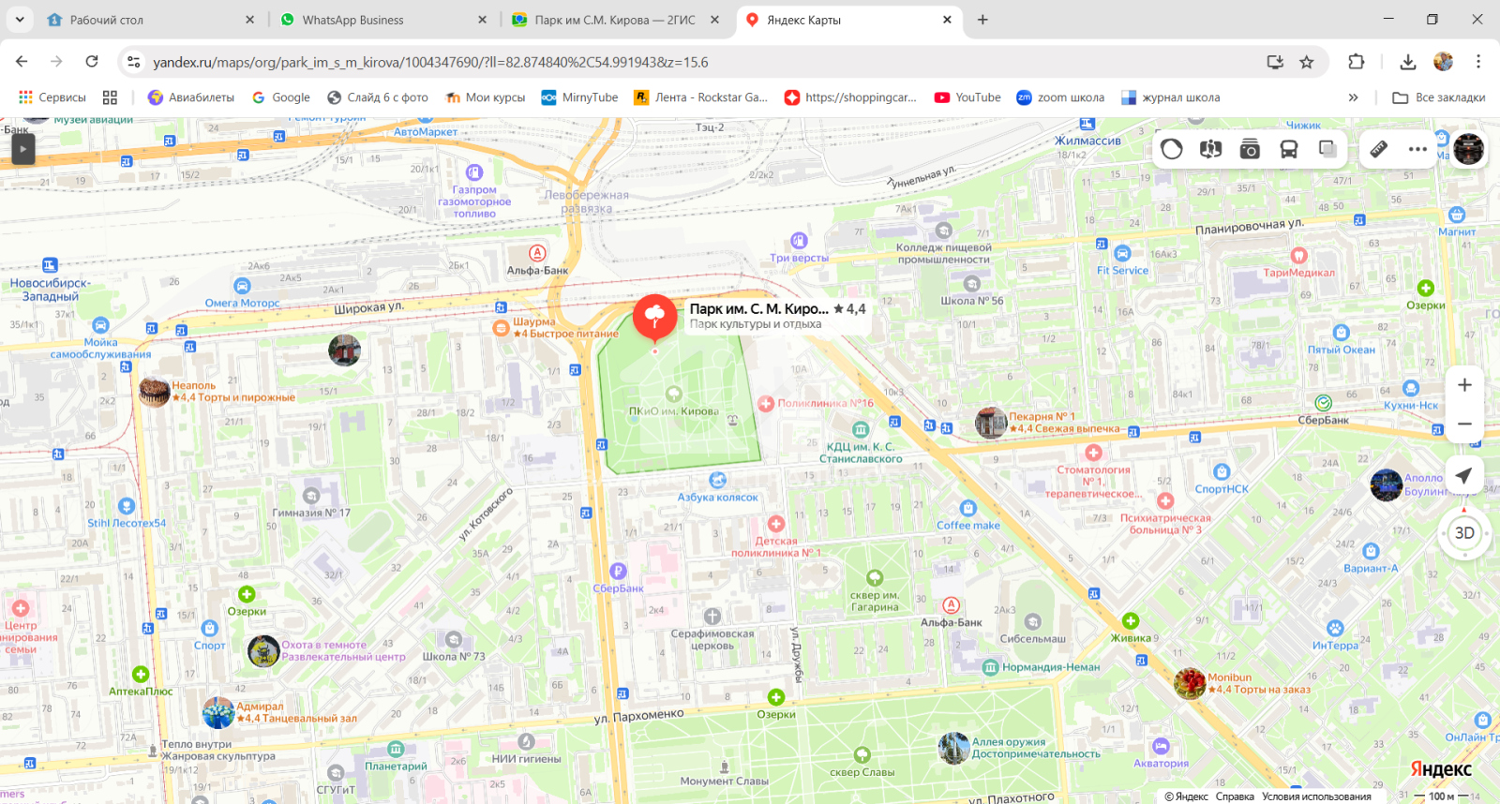
Task: Click the Stihl Лесотех54 marker
Action: coord(127,506)
